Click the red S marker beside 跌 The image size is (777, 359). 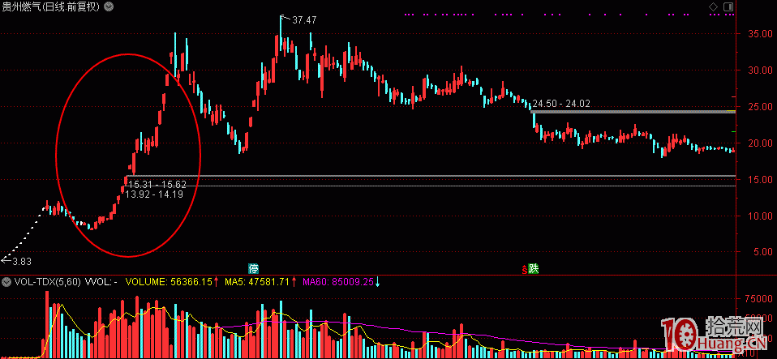coord(524,270)
